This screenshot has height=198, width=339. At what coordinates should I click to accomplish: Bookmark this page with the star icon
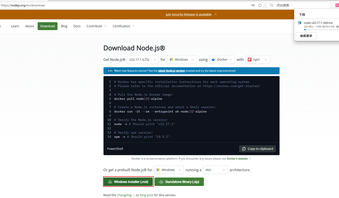point(260,5)
